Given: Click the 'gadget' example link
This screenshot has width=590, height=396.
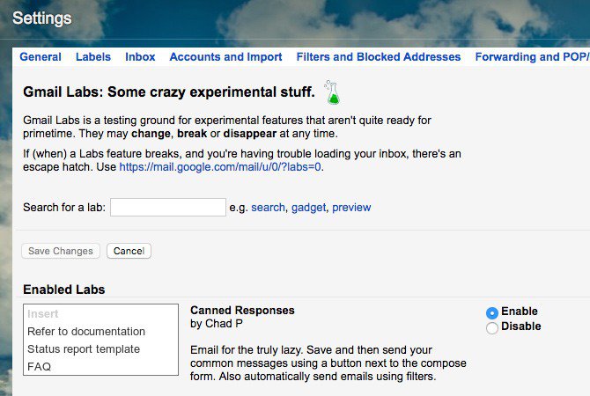Looking at the screenshot, I should pyautogui.click(x=308, y=207).
